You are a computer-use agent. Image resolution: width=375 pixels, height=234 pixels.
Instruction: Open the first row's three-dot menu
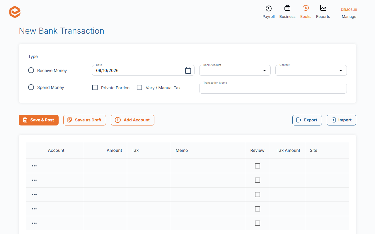[x=34, y=166]
